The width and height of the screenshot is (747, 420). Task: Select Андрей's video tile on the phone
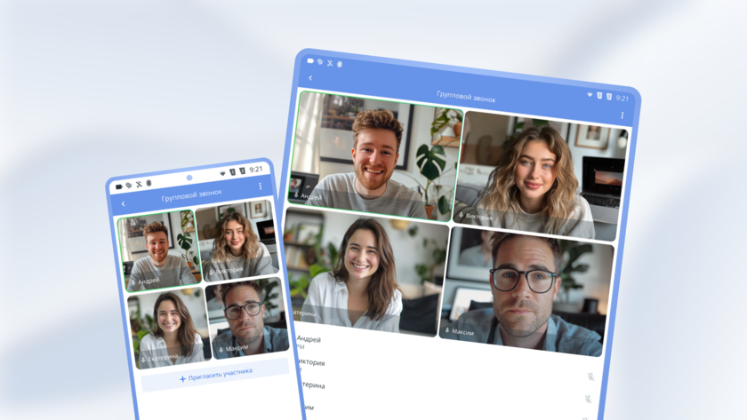click(158, 250)
